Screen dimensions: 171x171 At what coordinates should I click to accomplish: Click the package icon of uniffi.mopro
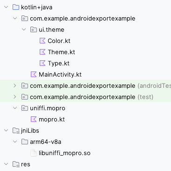pos(25,108)
